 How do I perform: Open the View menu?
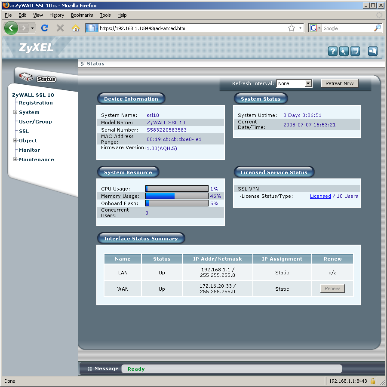click(x=38, y=15)
